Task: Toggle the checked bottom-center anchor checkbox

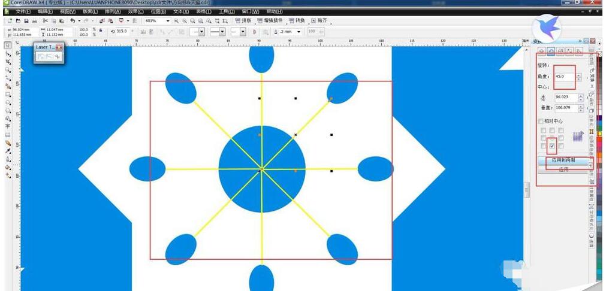Action: (x=552, y=145)
